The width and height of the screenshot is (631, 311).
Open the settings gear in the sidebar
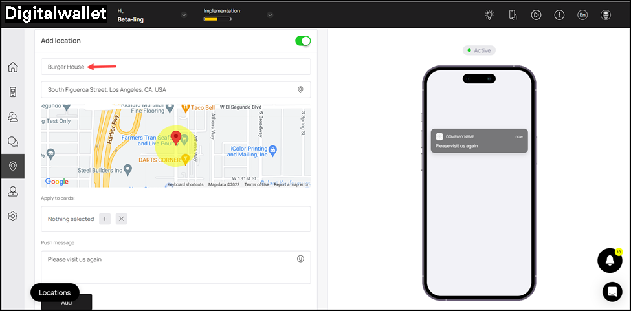click(x=12, y=216)
